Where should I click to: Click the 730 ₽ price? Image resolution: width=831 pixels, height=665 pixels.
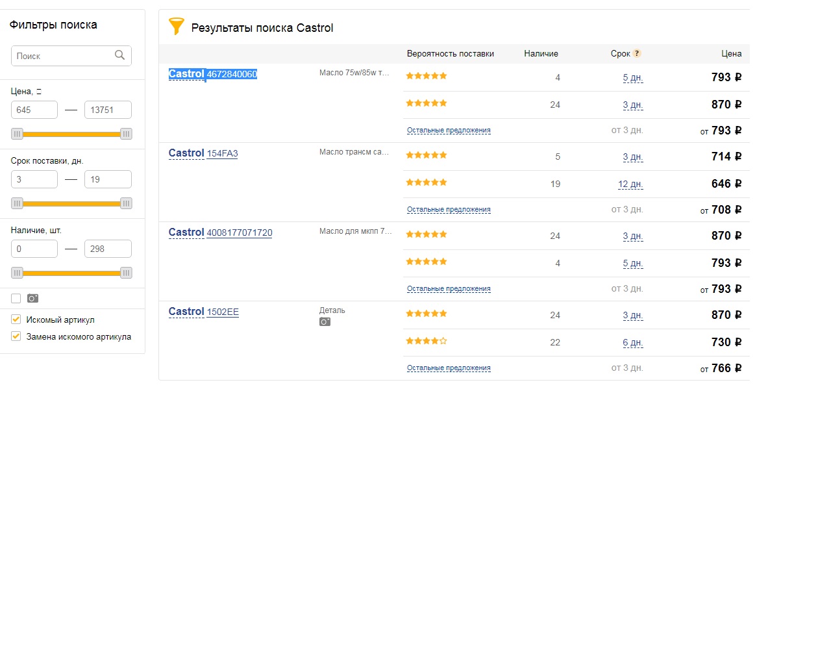pos(726,342)
